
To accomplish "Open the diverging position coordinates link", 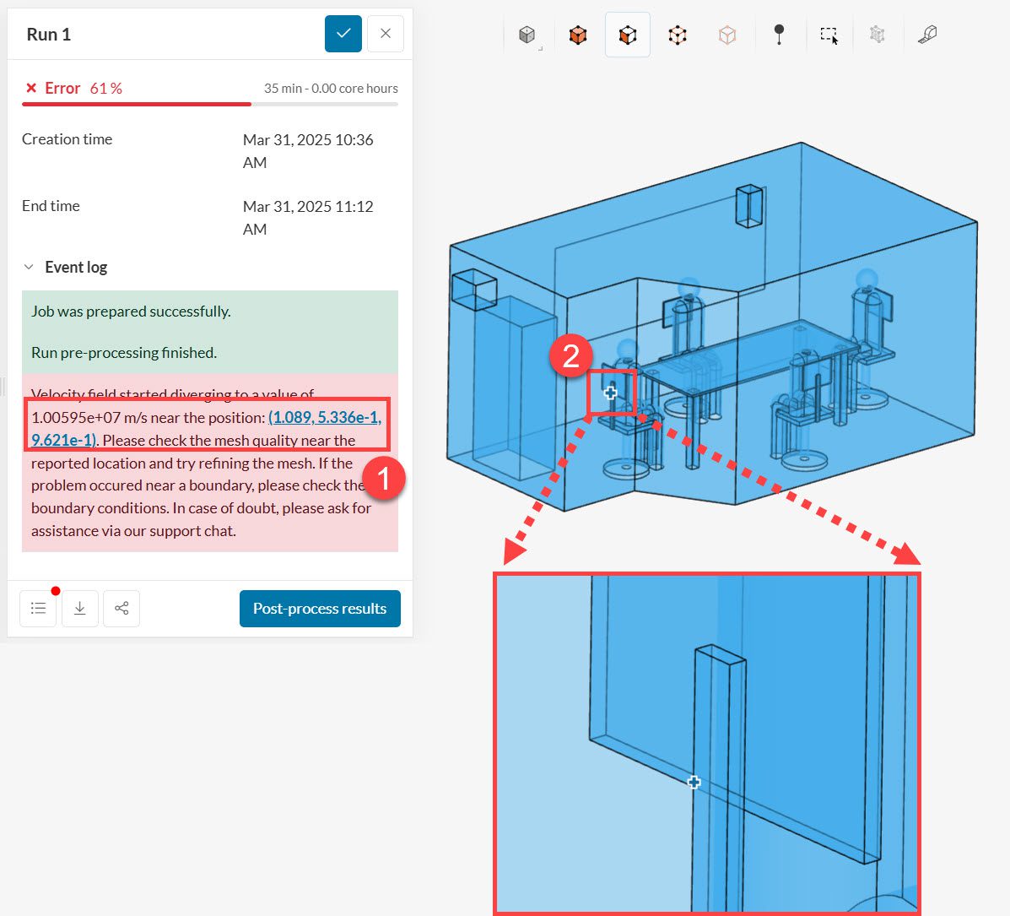I will [324, 418].
